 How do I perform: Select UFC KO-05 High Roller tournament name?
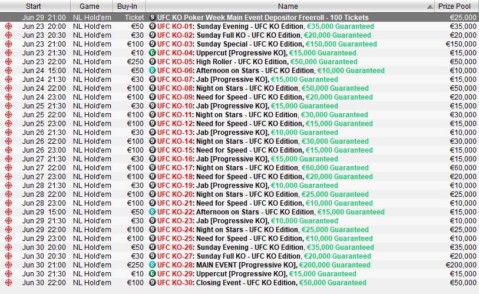pyautogui.click(x=257, y=62)
